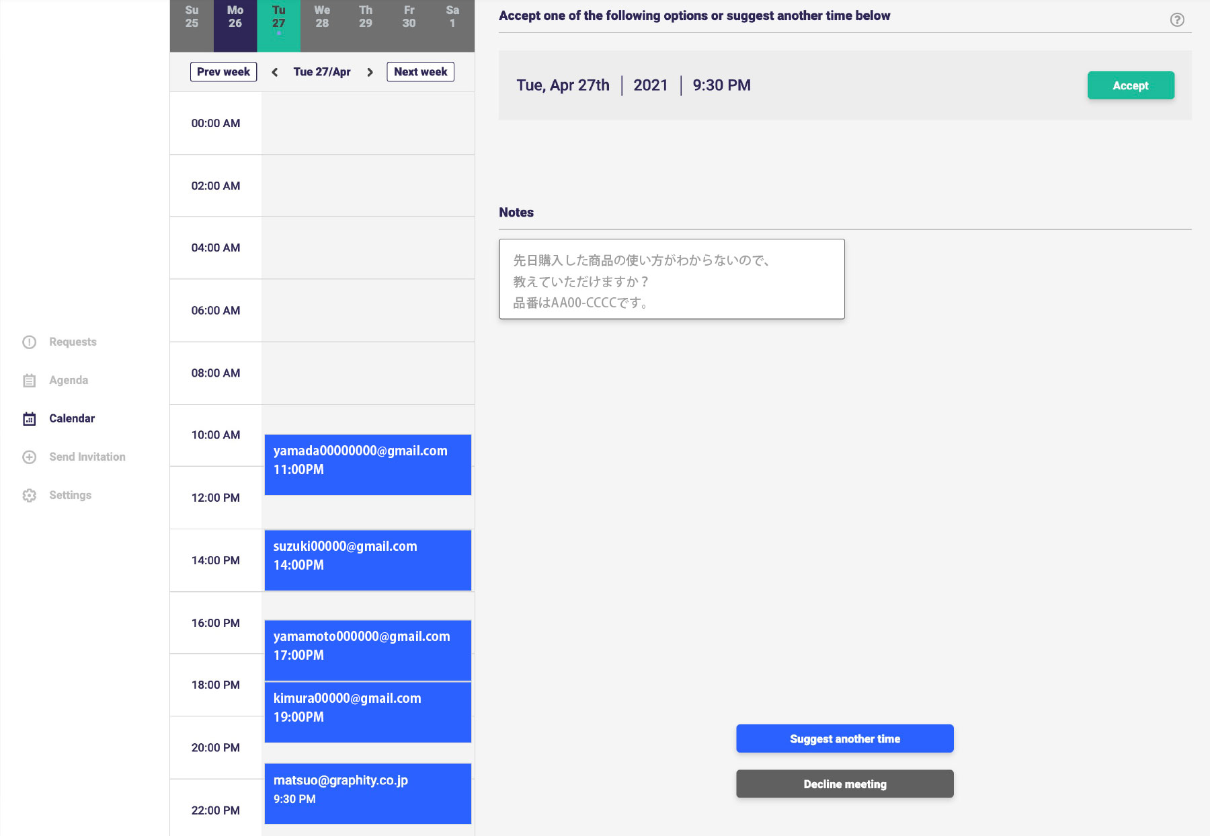Click the Send Invitation plus icon
This screenshot has height=836, width=1210.
(30, 457)
